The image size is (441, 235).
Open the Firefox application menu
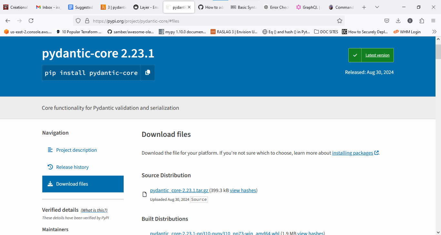point(433,21)
